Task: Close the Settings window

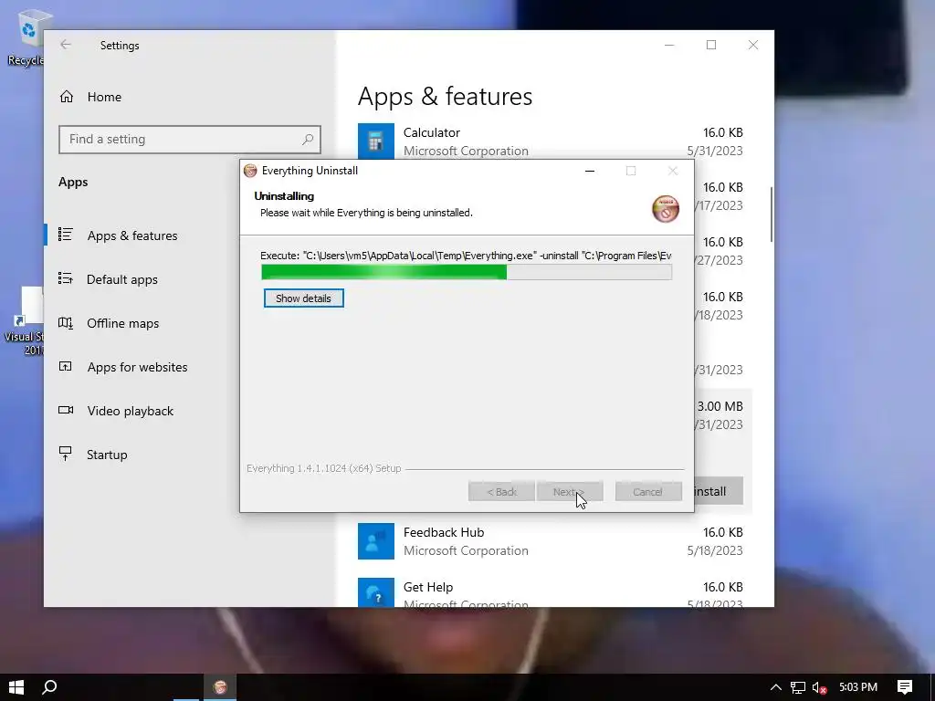Action: (753, 45)
